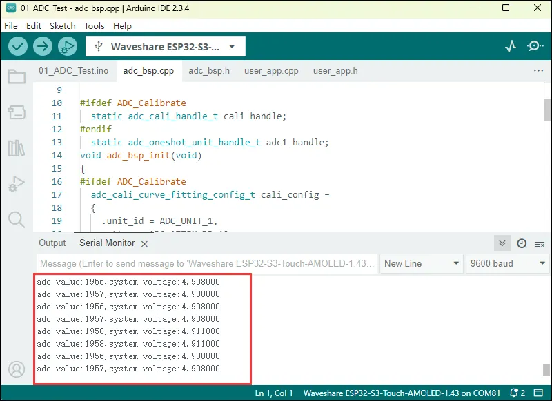Open the Sketchbook folder panel
Screen dimensions: 552x401
point(16,76)
